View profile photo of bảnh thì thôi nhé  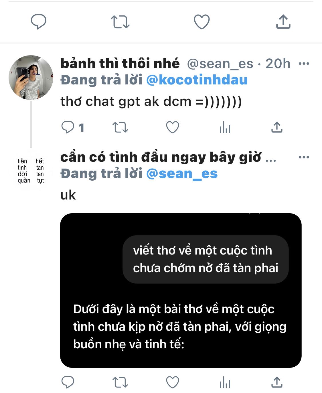(x=31, y=78)
